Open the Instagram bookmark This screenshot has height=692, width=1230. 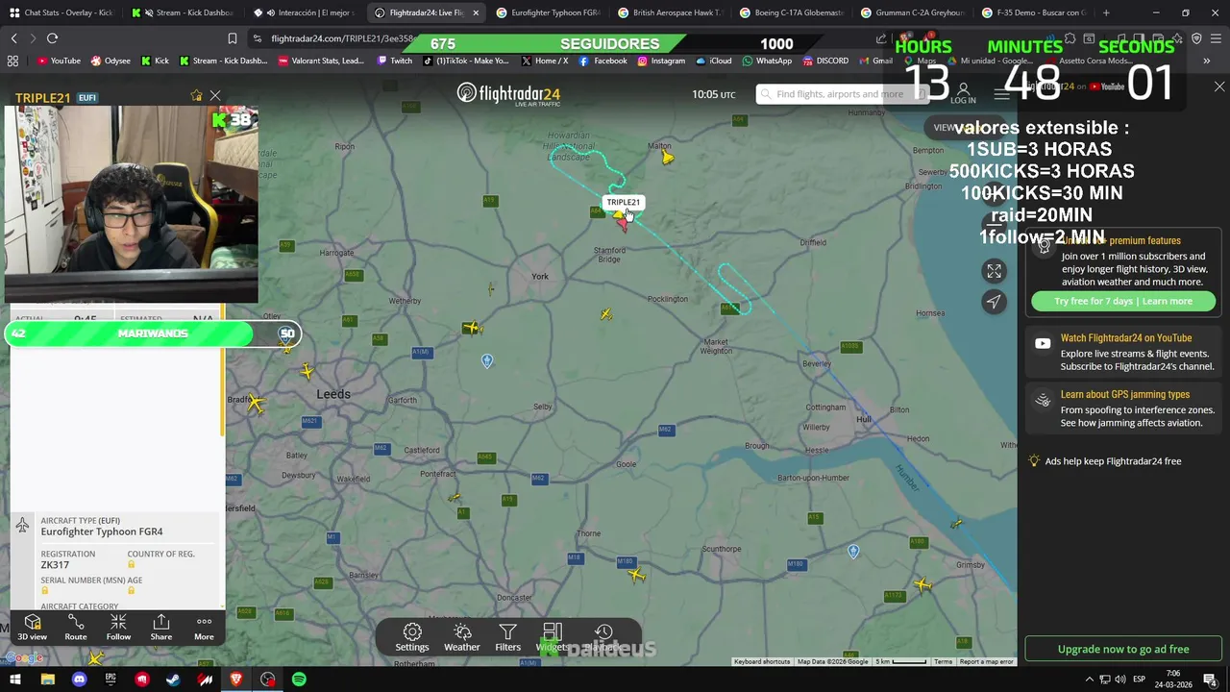[662, 61]
